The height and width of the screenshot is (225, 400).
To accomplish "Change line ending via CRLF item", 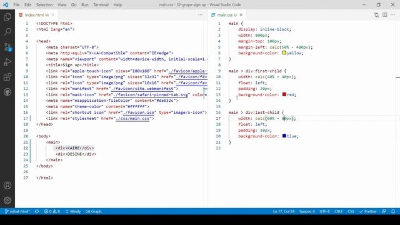I will (338, 211).
